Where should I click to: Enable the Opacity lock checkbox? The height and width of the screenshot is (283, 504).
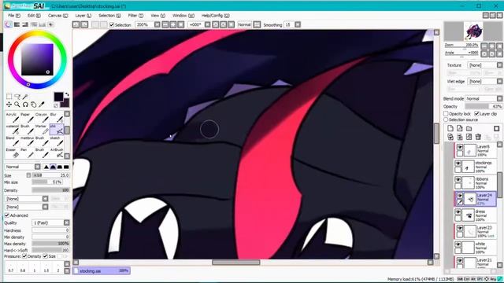pyautogui.click(x=446, y=113)
